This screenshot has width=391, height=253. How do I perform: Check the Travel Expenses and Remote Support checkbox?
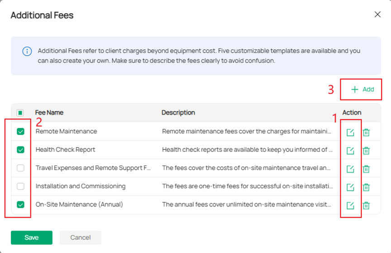point(20,168)
